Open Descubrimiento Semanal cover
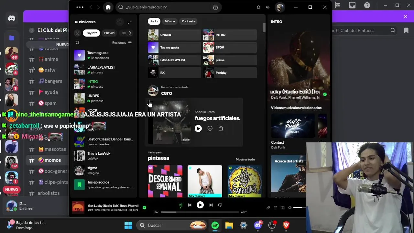The image size is (414, 233). point(165,181)
